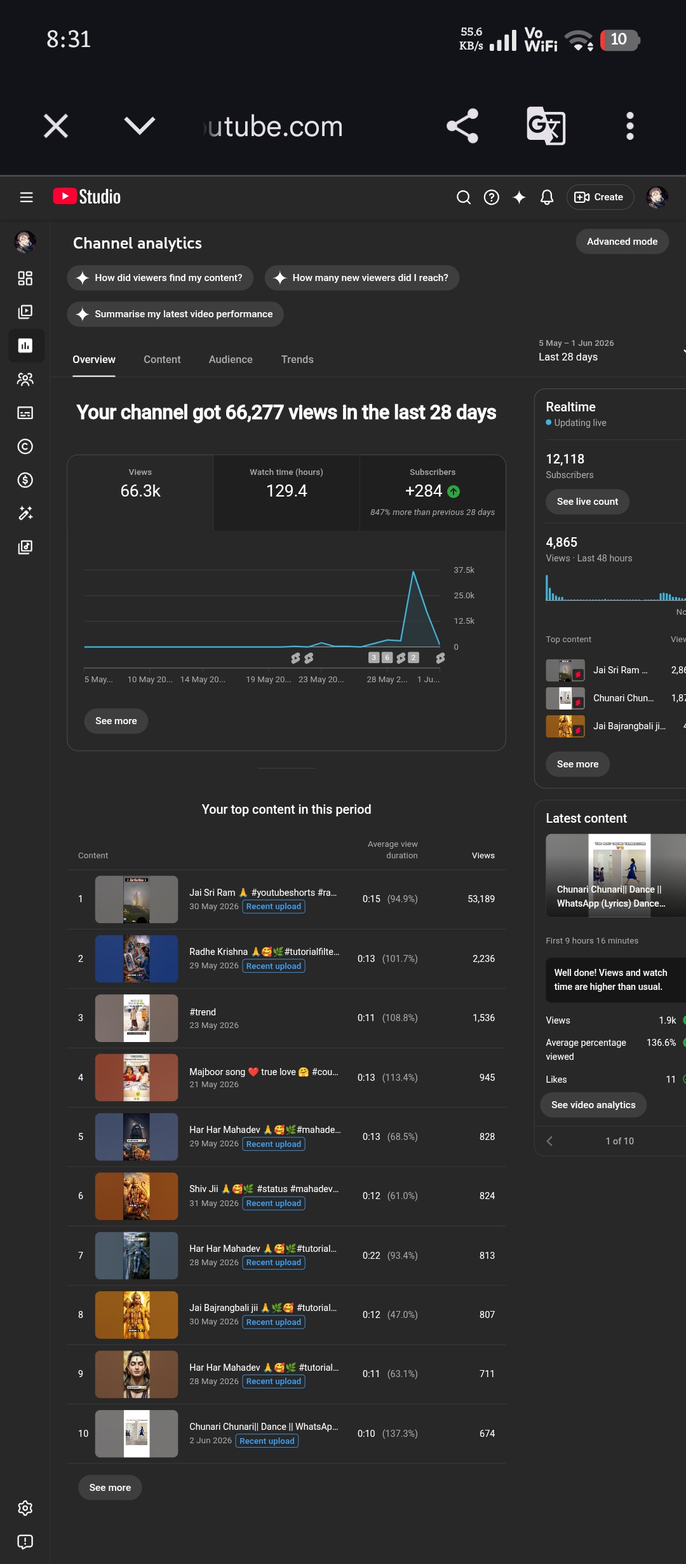The height and width of the screenshot is (1564, 686).
Task: Open Settings gear in the sidebar
Action: [25, 1508]
